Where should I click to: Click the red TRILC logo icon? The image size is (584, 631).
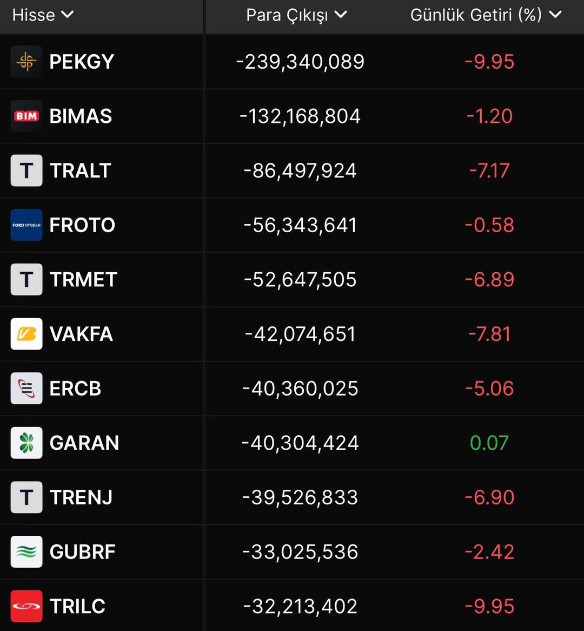click(26, 606)
